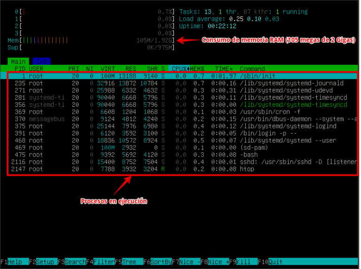361x269 pixels.
Task: Sort by USER column header
Action: tap(36, 69)
